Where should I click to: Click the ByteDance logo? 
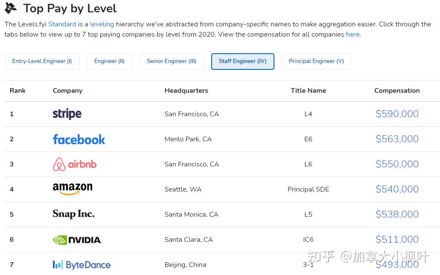(82, 265)
